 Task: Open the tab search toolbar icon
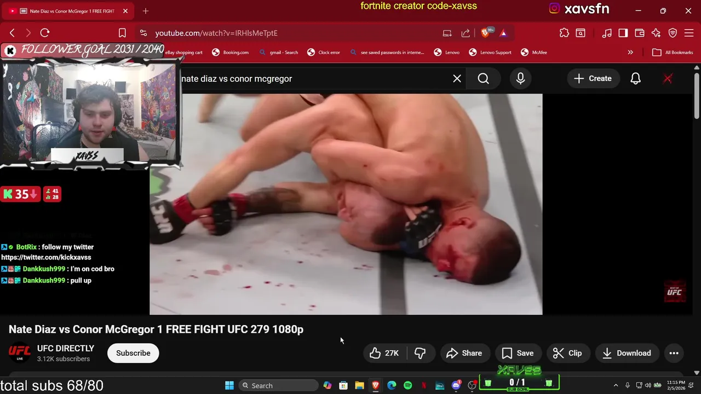[581, 33]
